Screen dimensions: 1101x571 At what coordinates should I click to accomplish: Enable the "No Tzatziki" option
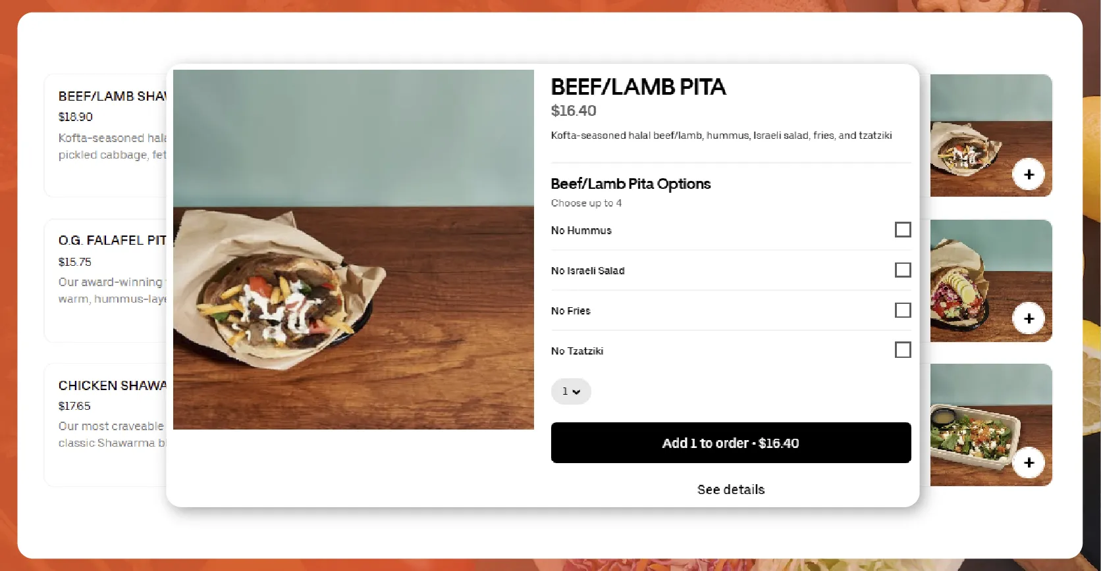pos(902,350)
